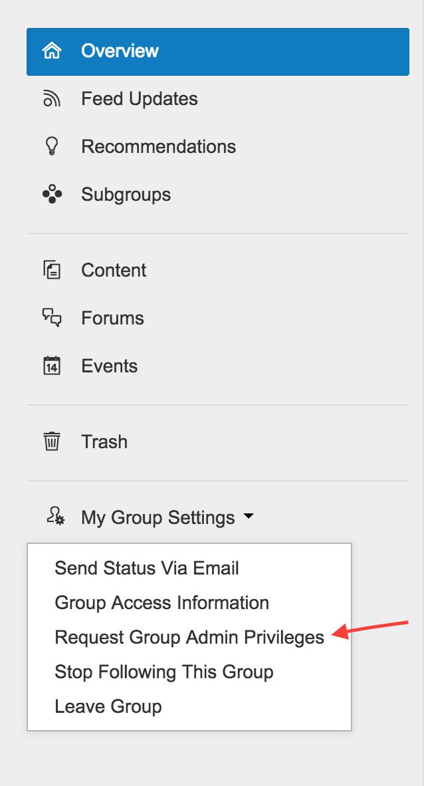This screenshot has height=786, width=424.
Task: Go to the Overview page
Action: click(218, 52)
